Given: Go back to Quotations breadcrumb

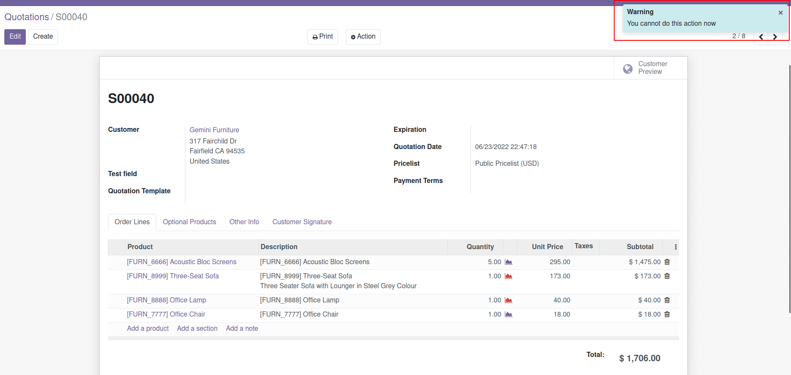Looking at the screenshot, I should pyautogui.click(x=27, y=17).
